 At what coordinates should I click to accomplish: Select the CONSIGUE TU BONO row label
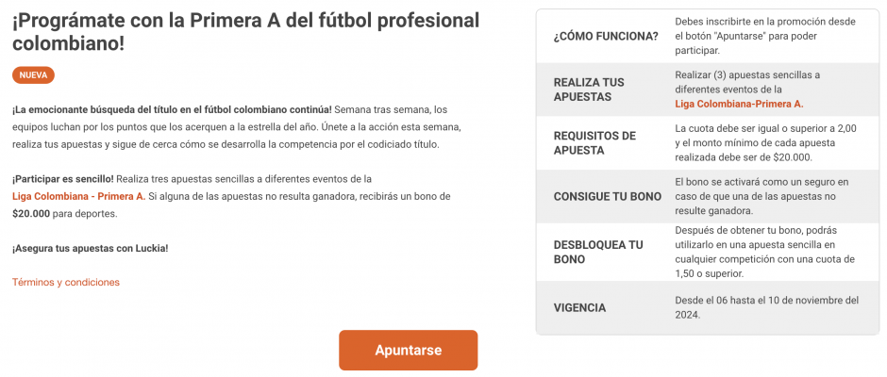click(608, 197)
